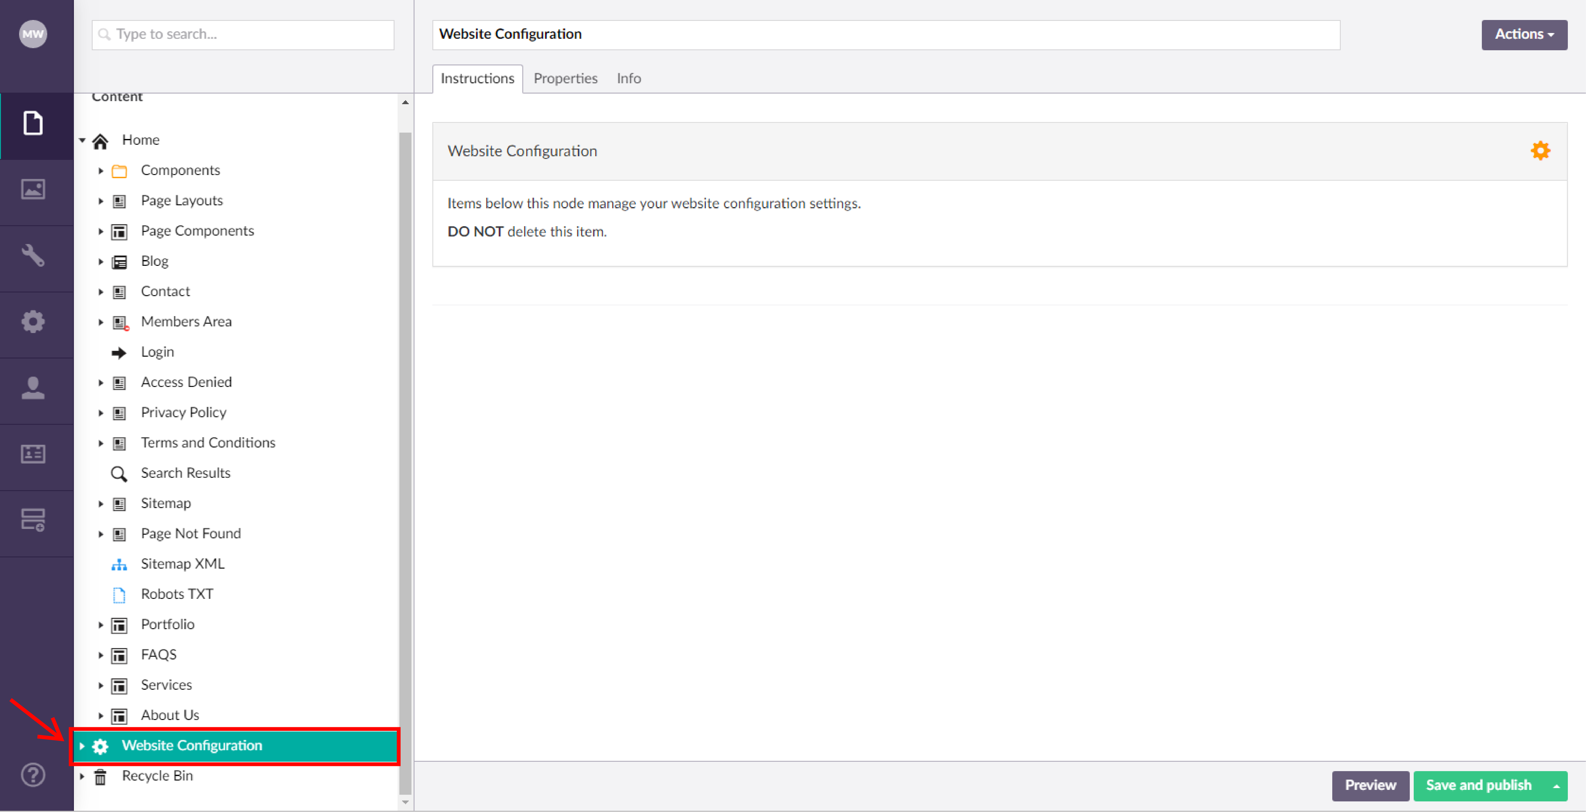
Task: Expand the Website Configuration node
Action: [82, 746]
